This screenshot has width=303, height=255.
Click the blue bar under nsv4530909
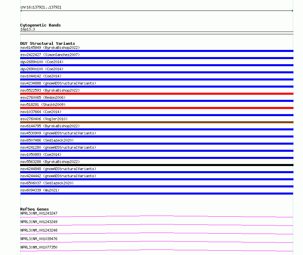[x=157, y=136]
